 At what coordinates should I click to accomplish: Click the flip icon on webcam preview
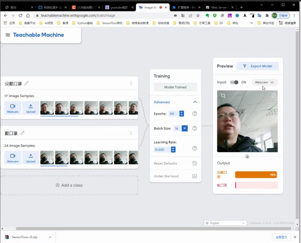coord(274,95)
